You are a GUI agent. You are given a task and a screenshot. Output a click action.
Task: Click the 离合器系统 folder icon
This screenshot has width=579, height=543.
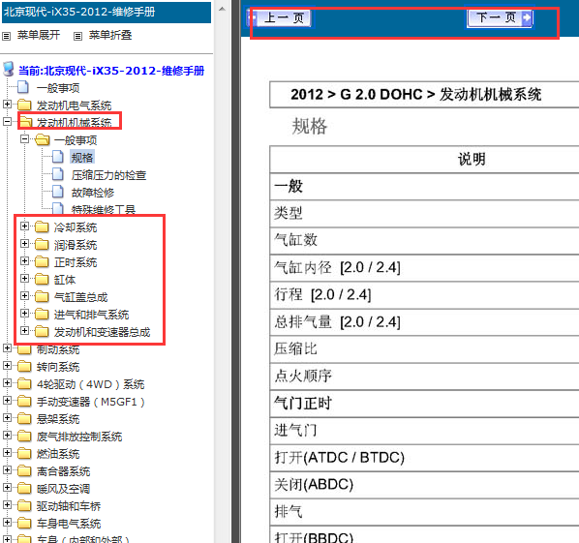coord(24,470)
